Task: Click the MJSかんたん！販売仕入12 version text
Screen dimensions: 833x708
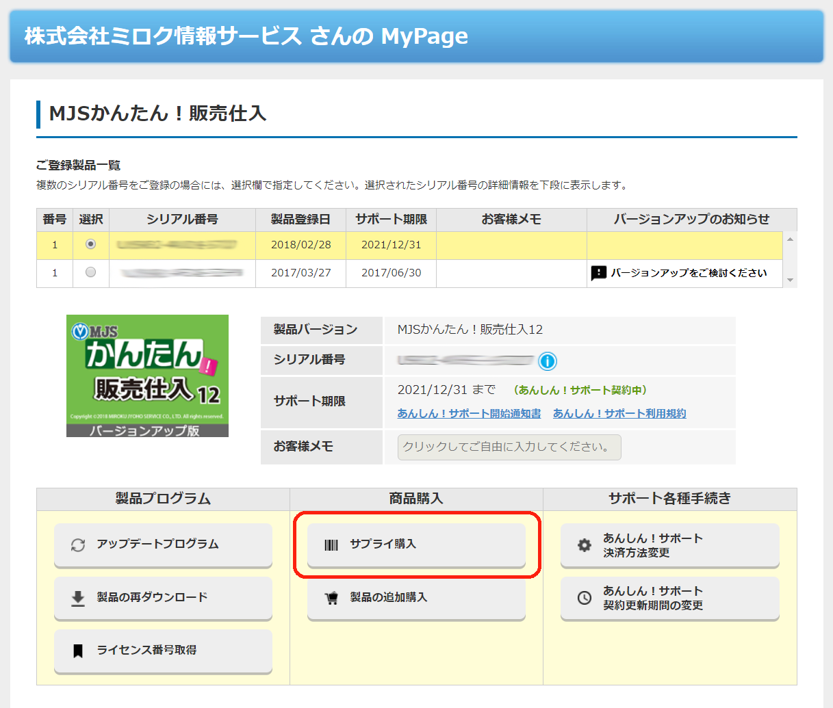Action: [x=470, y=330]
